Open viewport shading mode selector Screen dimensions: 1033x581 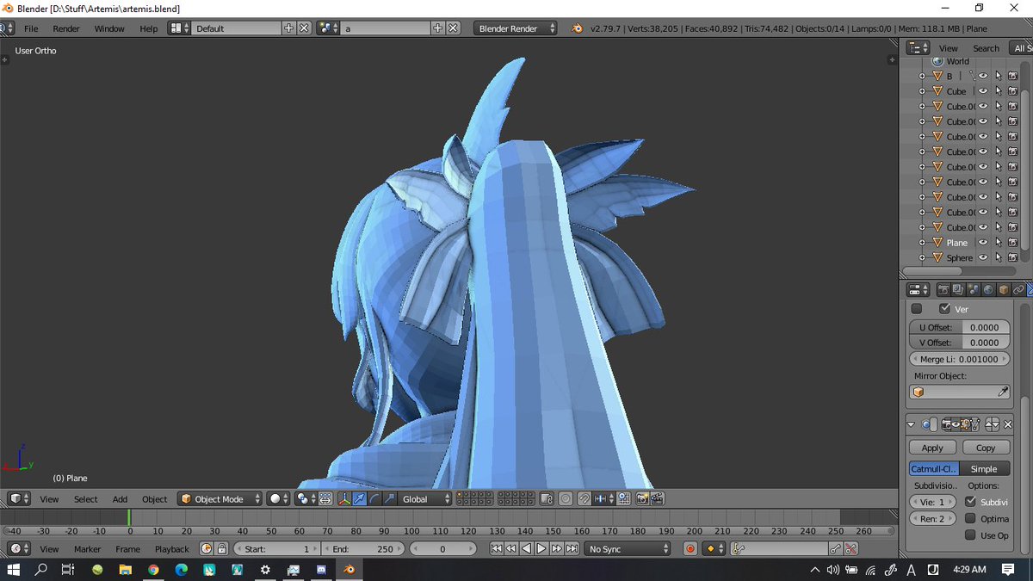click(279, 498)
